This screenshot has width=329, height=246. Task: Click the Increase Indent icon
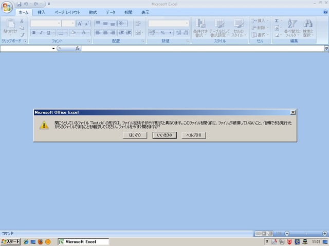point(129,33)
